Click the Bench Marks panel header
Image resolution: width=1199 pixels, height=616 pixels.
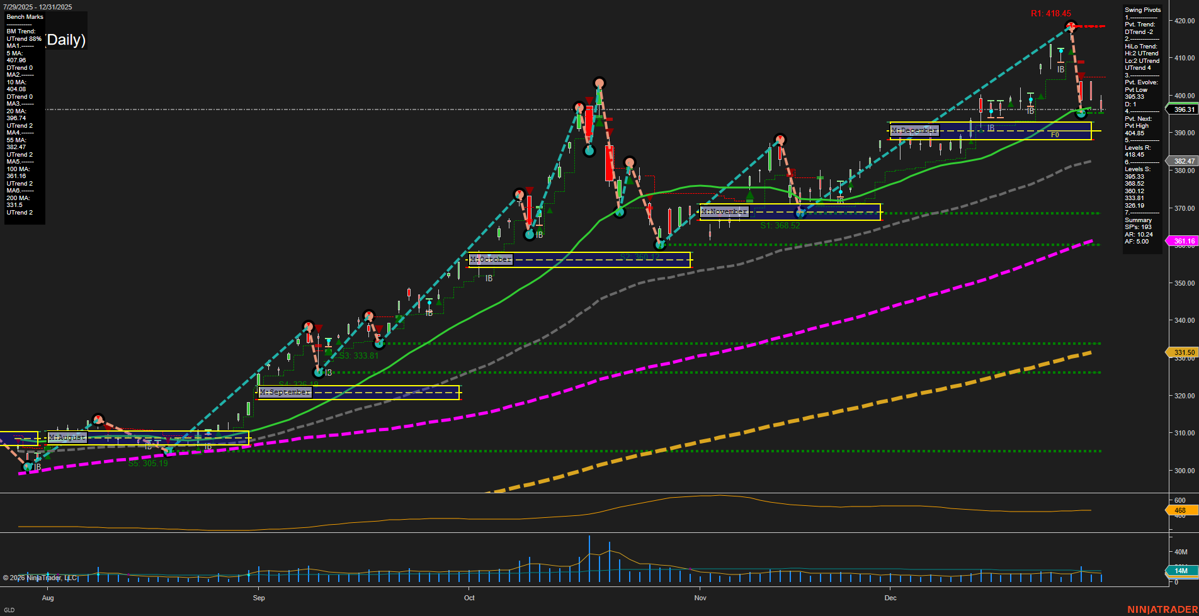click(24, 16)
